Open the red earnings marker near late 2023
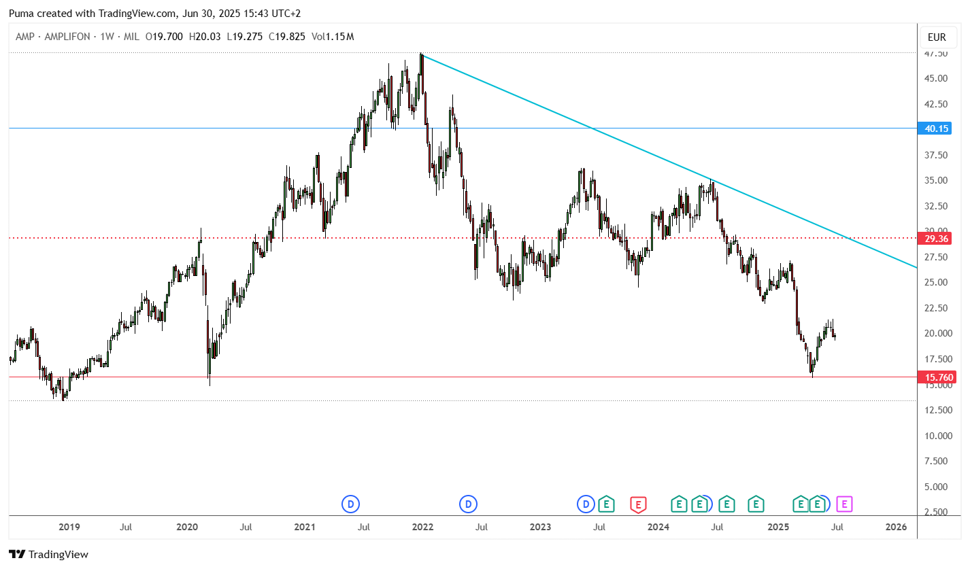This screenshot has width=970, height=569. pos(638,504)
